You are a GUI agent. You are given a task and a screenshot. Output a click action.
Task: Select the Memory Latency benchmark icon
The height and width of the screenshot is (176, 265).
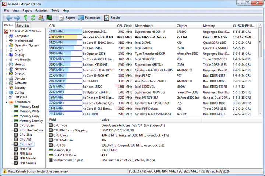tap(16, 120)
